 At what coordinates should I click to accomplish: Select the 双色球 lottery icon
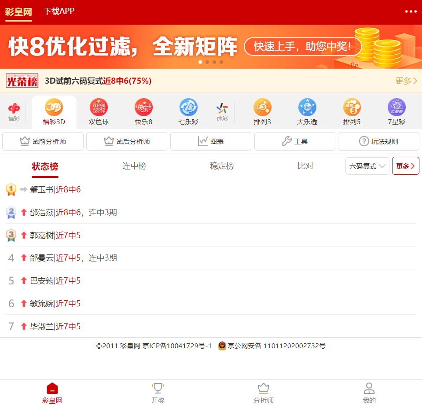(x=99, y=112)
